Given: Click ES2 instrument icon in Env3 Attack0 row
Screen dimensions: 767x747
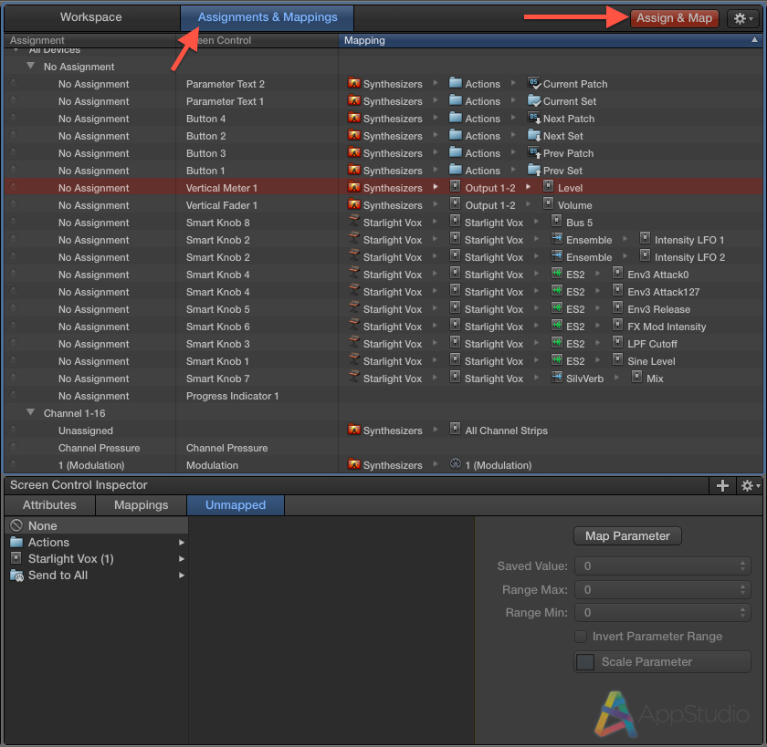Looking at the screenshot, I should [x=557, y=274].
